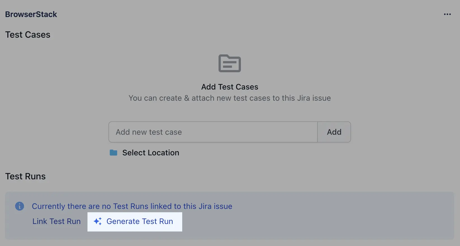Image resolution: width=460 pixels, height=246 pixels.
Task: Click the Link Test Run link
Action: 56,221
